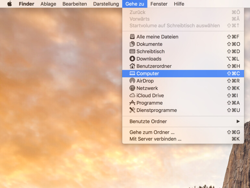Click the iCloud Drive cloud icon
The image size is (250, 188).
[132, 96]
